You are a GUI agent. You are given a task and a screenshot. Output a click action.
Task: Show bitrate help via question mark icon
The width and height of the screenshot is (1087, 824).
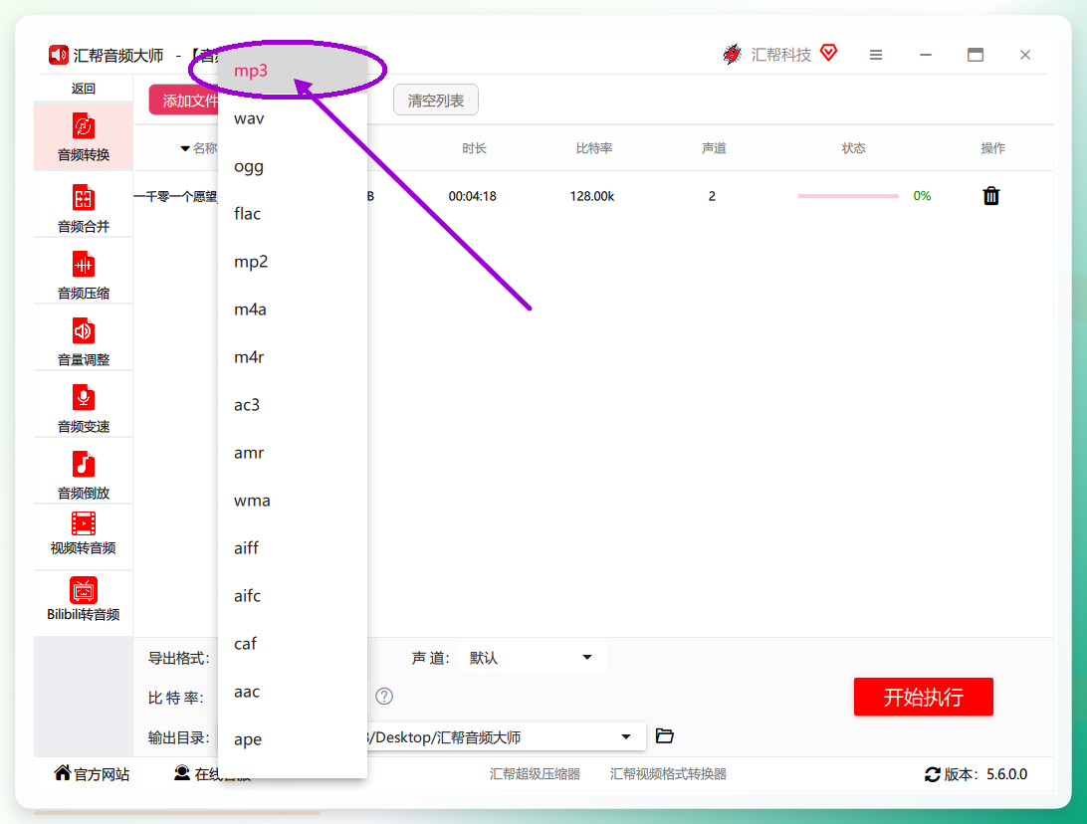click(x=384, y=697)
